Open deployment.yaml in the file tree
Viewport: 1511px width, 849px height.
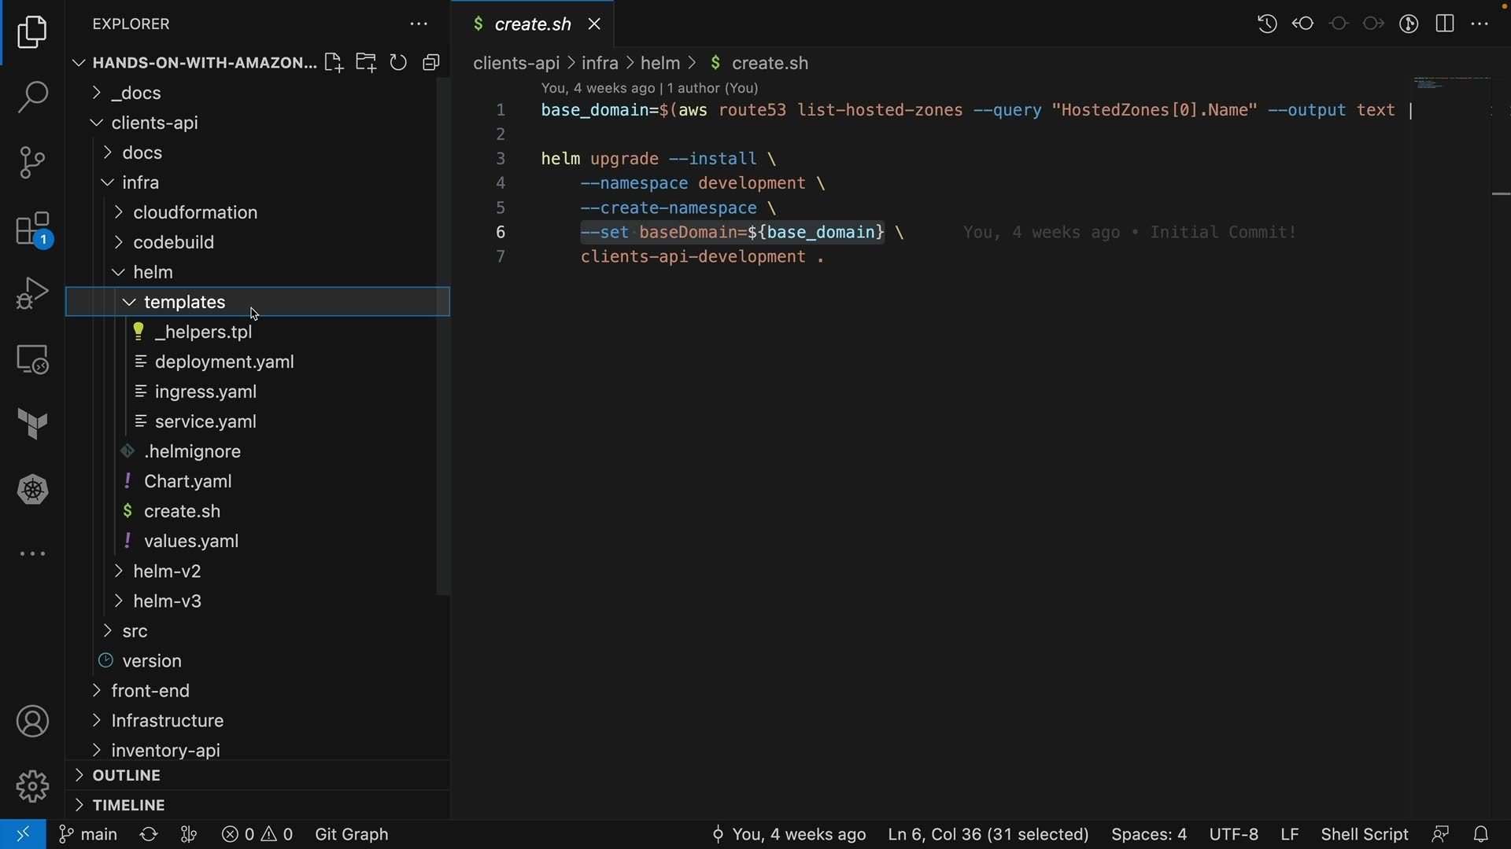coord(224,362)
